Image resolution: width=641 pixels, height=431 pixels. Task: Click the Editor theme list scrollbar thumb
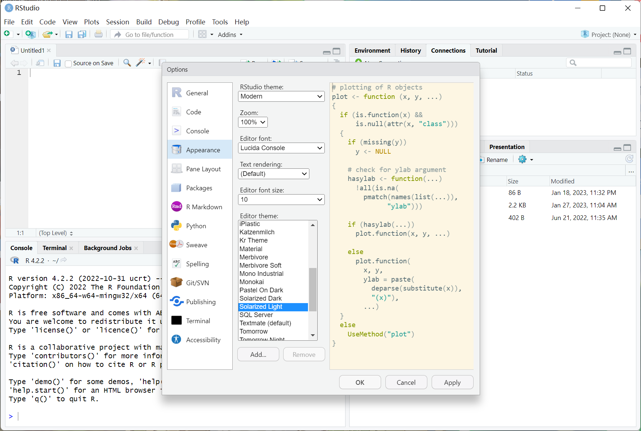point(313,289)
